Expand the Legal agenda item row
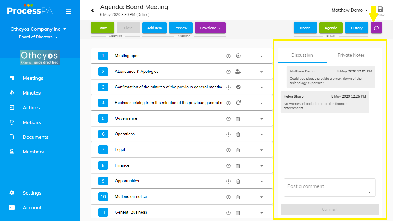Image resolution: width=393 pixels, height=221 pixels. point(262,150)
